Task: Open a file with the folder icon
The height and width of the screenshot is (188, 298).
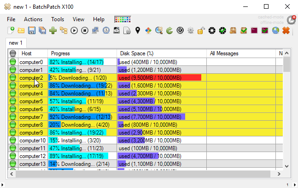Action: (21, 30)
